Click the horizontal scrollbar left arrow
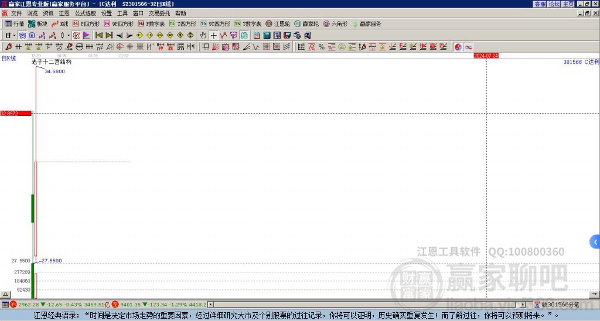This screenshot has height=321, width=600. tap(211, 305)
